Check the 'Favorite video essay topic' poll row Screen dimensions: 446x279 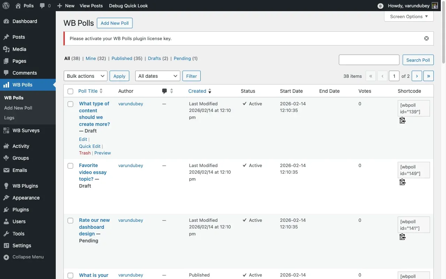70,166
